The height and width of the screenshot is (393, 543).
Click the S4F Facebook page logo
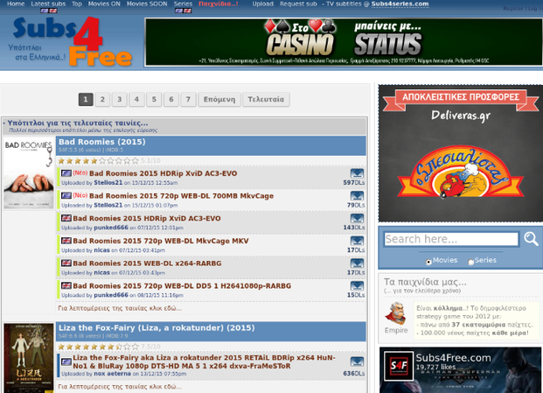point(399,366)
